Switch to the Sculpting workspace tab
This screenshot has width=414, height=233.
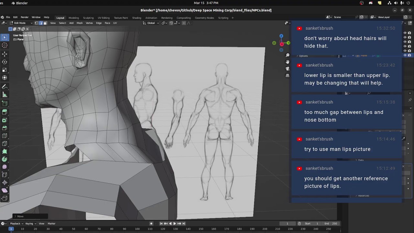(x=88, y=18)
